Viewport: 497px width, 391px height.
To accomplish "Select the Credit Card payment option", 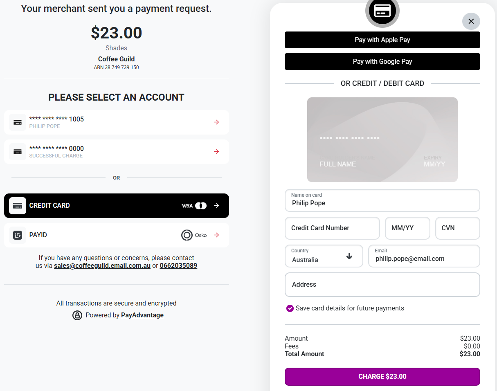I will point(117,206).
